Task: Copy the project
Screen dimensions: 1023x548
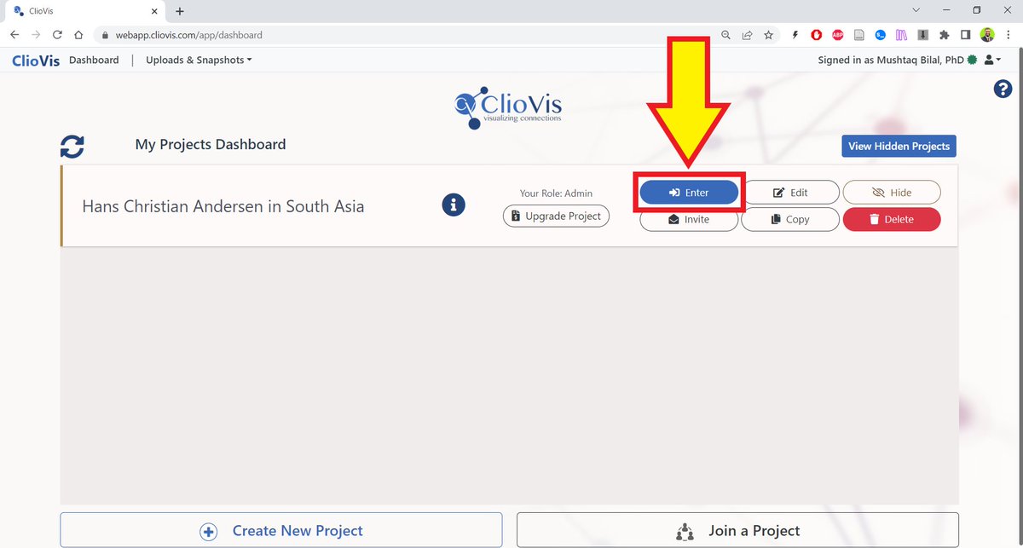Action: click(x=790, y=219)
